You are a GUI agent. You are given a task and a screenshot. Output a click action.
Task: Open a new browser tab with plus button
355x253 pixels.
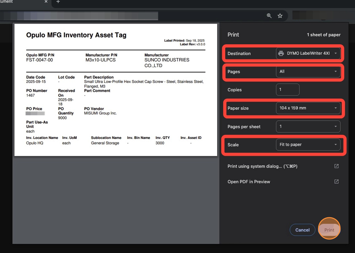click(x=58, y=2)
